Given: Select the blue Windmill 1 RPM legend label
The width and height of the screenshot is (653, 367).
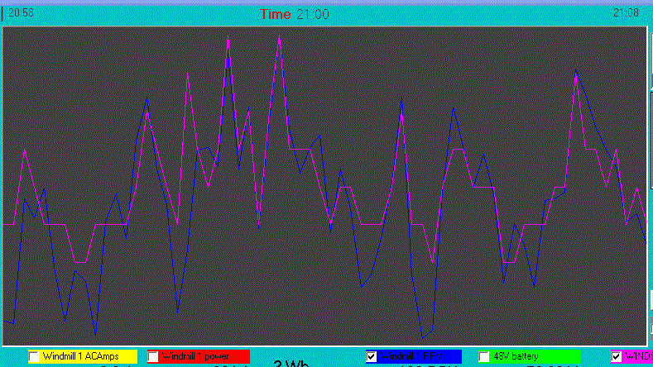Looking at the screenshot, I should click(x=419, y=356).
